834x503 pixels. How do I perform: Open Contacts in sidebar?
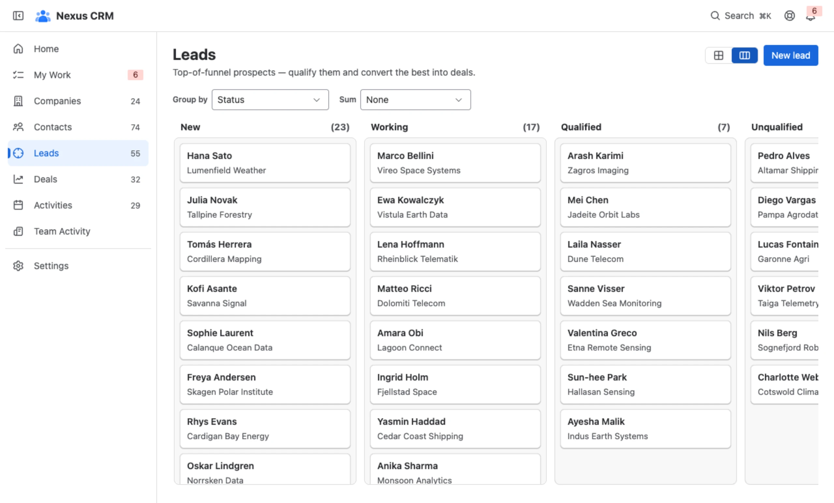point(78,127)
